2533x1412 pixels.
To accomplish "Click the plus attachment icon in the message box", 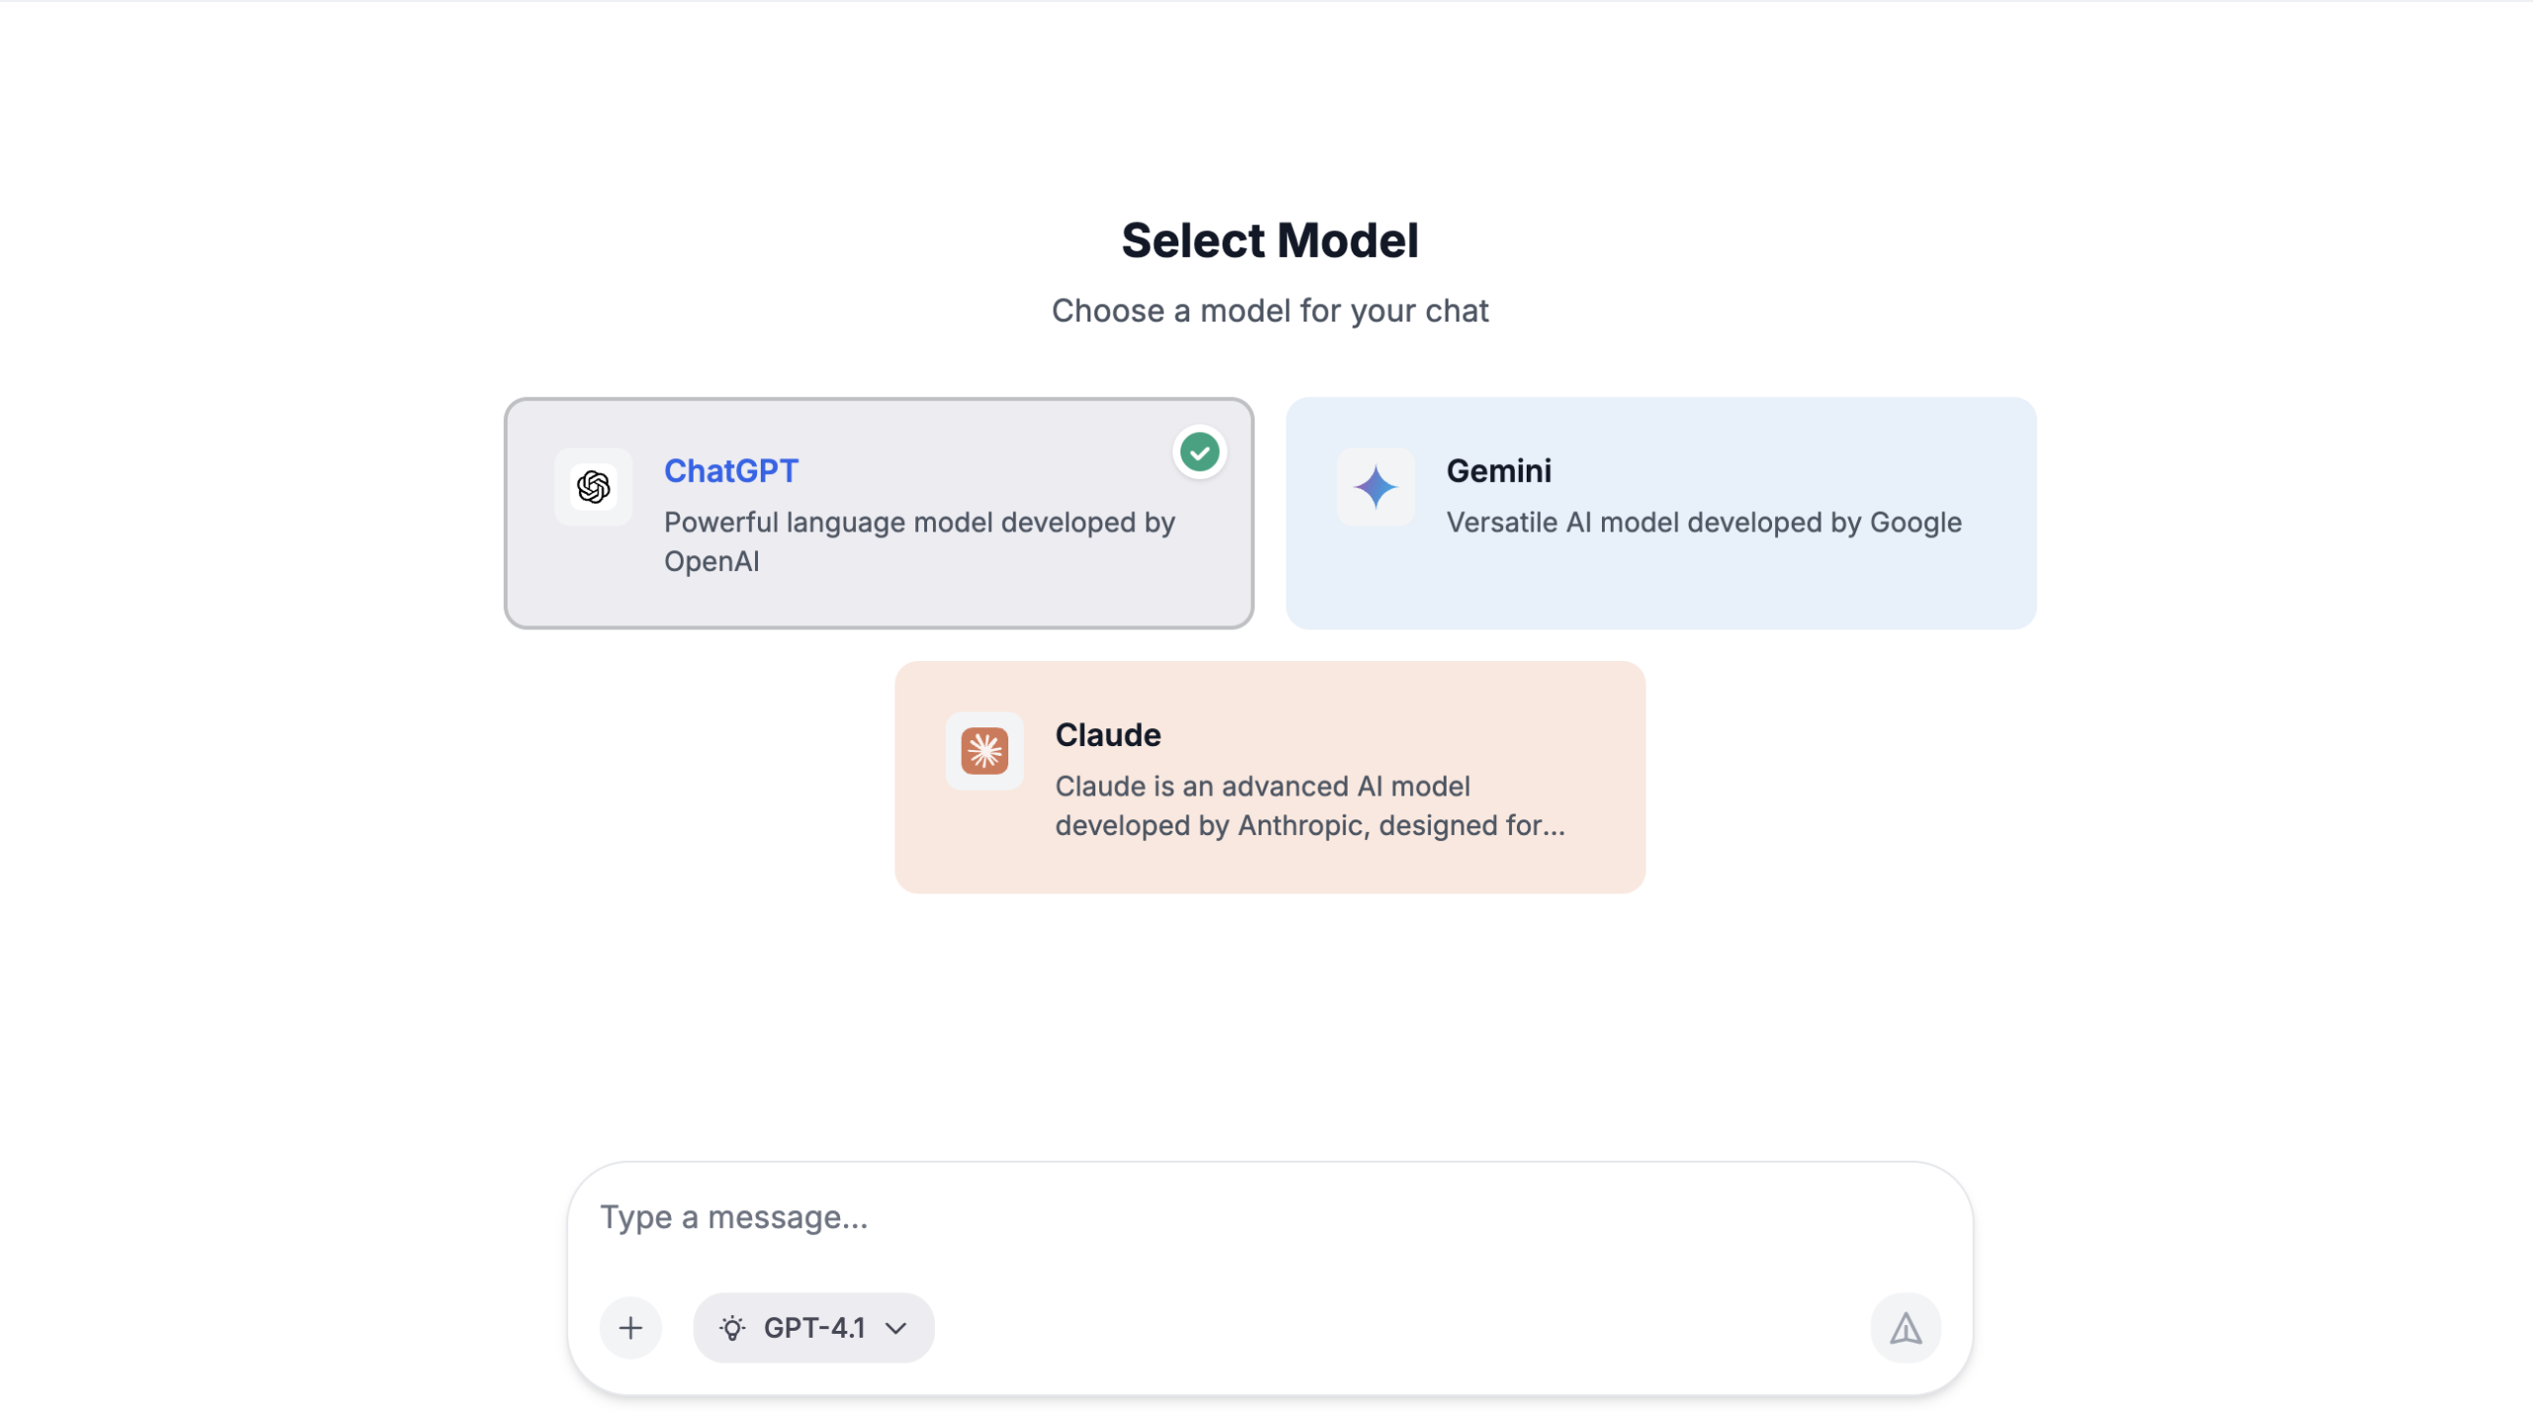I will [630, 1328].
